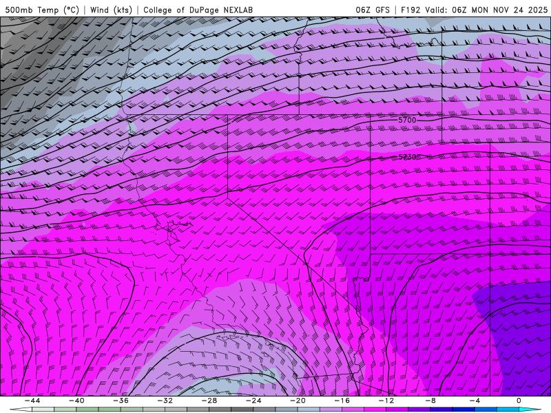This screenshot has height=413, width=551.
Task: Click the 0 color scale value
Action: coord(519,401)
